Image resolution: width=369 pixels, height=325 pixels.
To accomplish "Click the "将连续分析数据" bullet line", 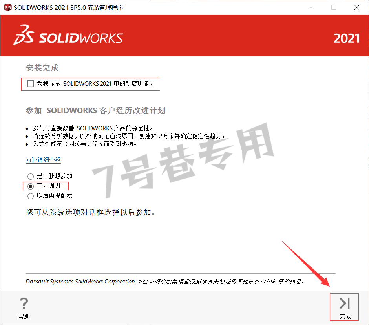I will (129, 136).
